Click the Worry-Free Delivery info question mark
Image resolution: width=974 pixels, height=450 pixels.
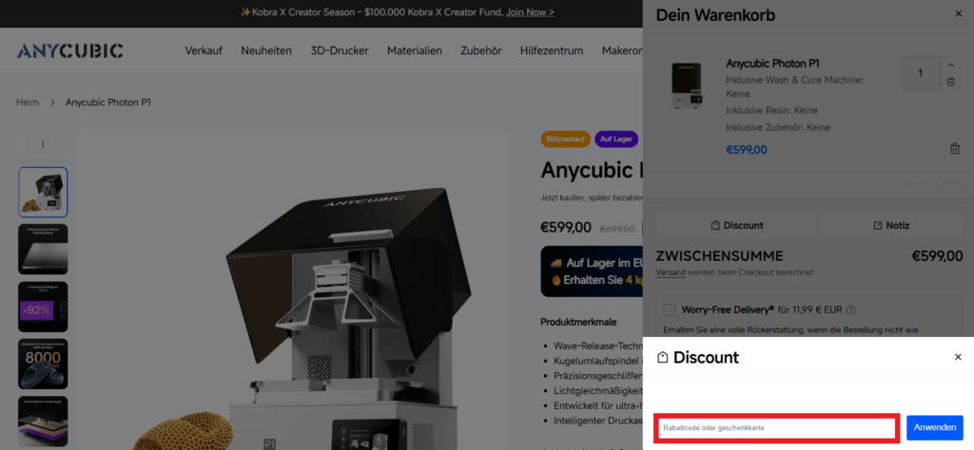[x=851, y=309]
